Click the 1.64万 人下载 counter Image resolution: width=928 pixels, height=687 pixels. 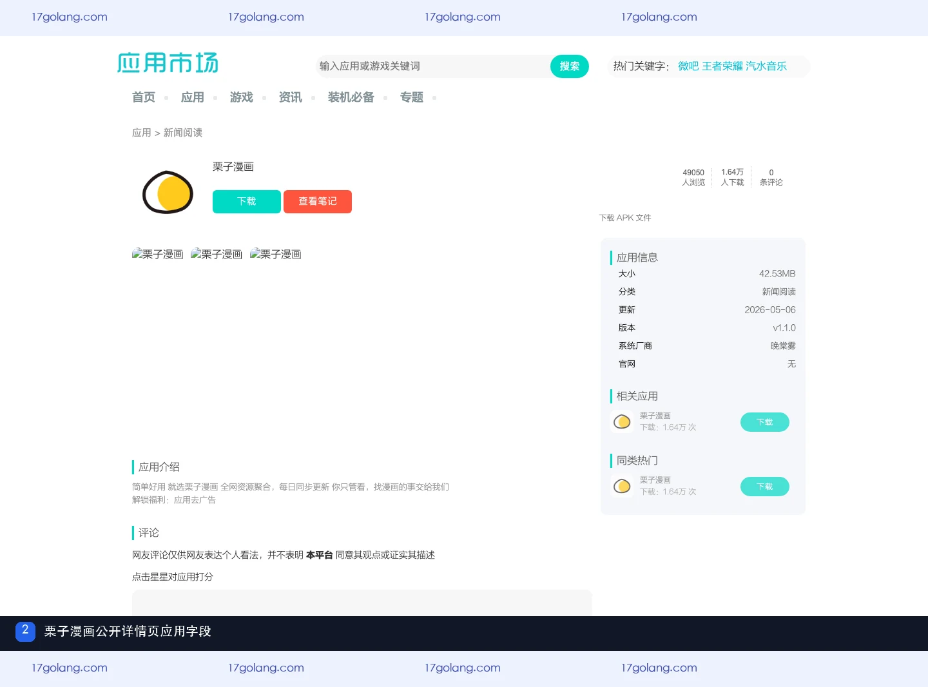click(732, 177)
